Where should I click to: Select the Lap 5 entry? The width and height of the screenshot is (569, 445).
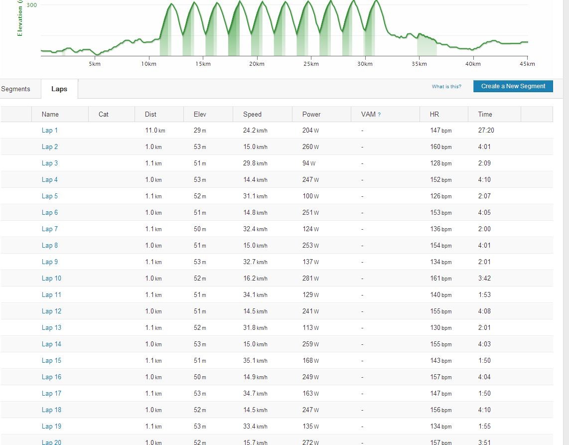click(50, 196)
